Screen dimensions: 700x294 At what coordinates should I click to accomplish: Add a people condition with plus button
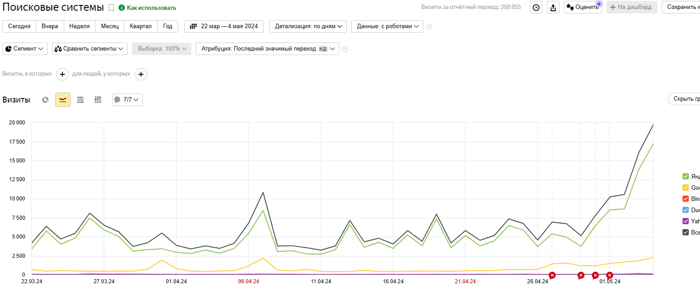click(141, 74)
